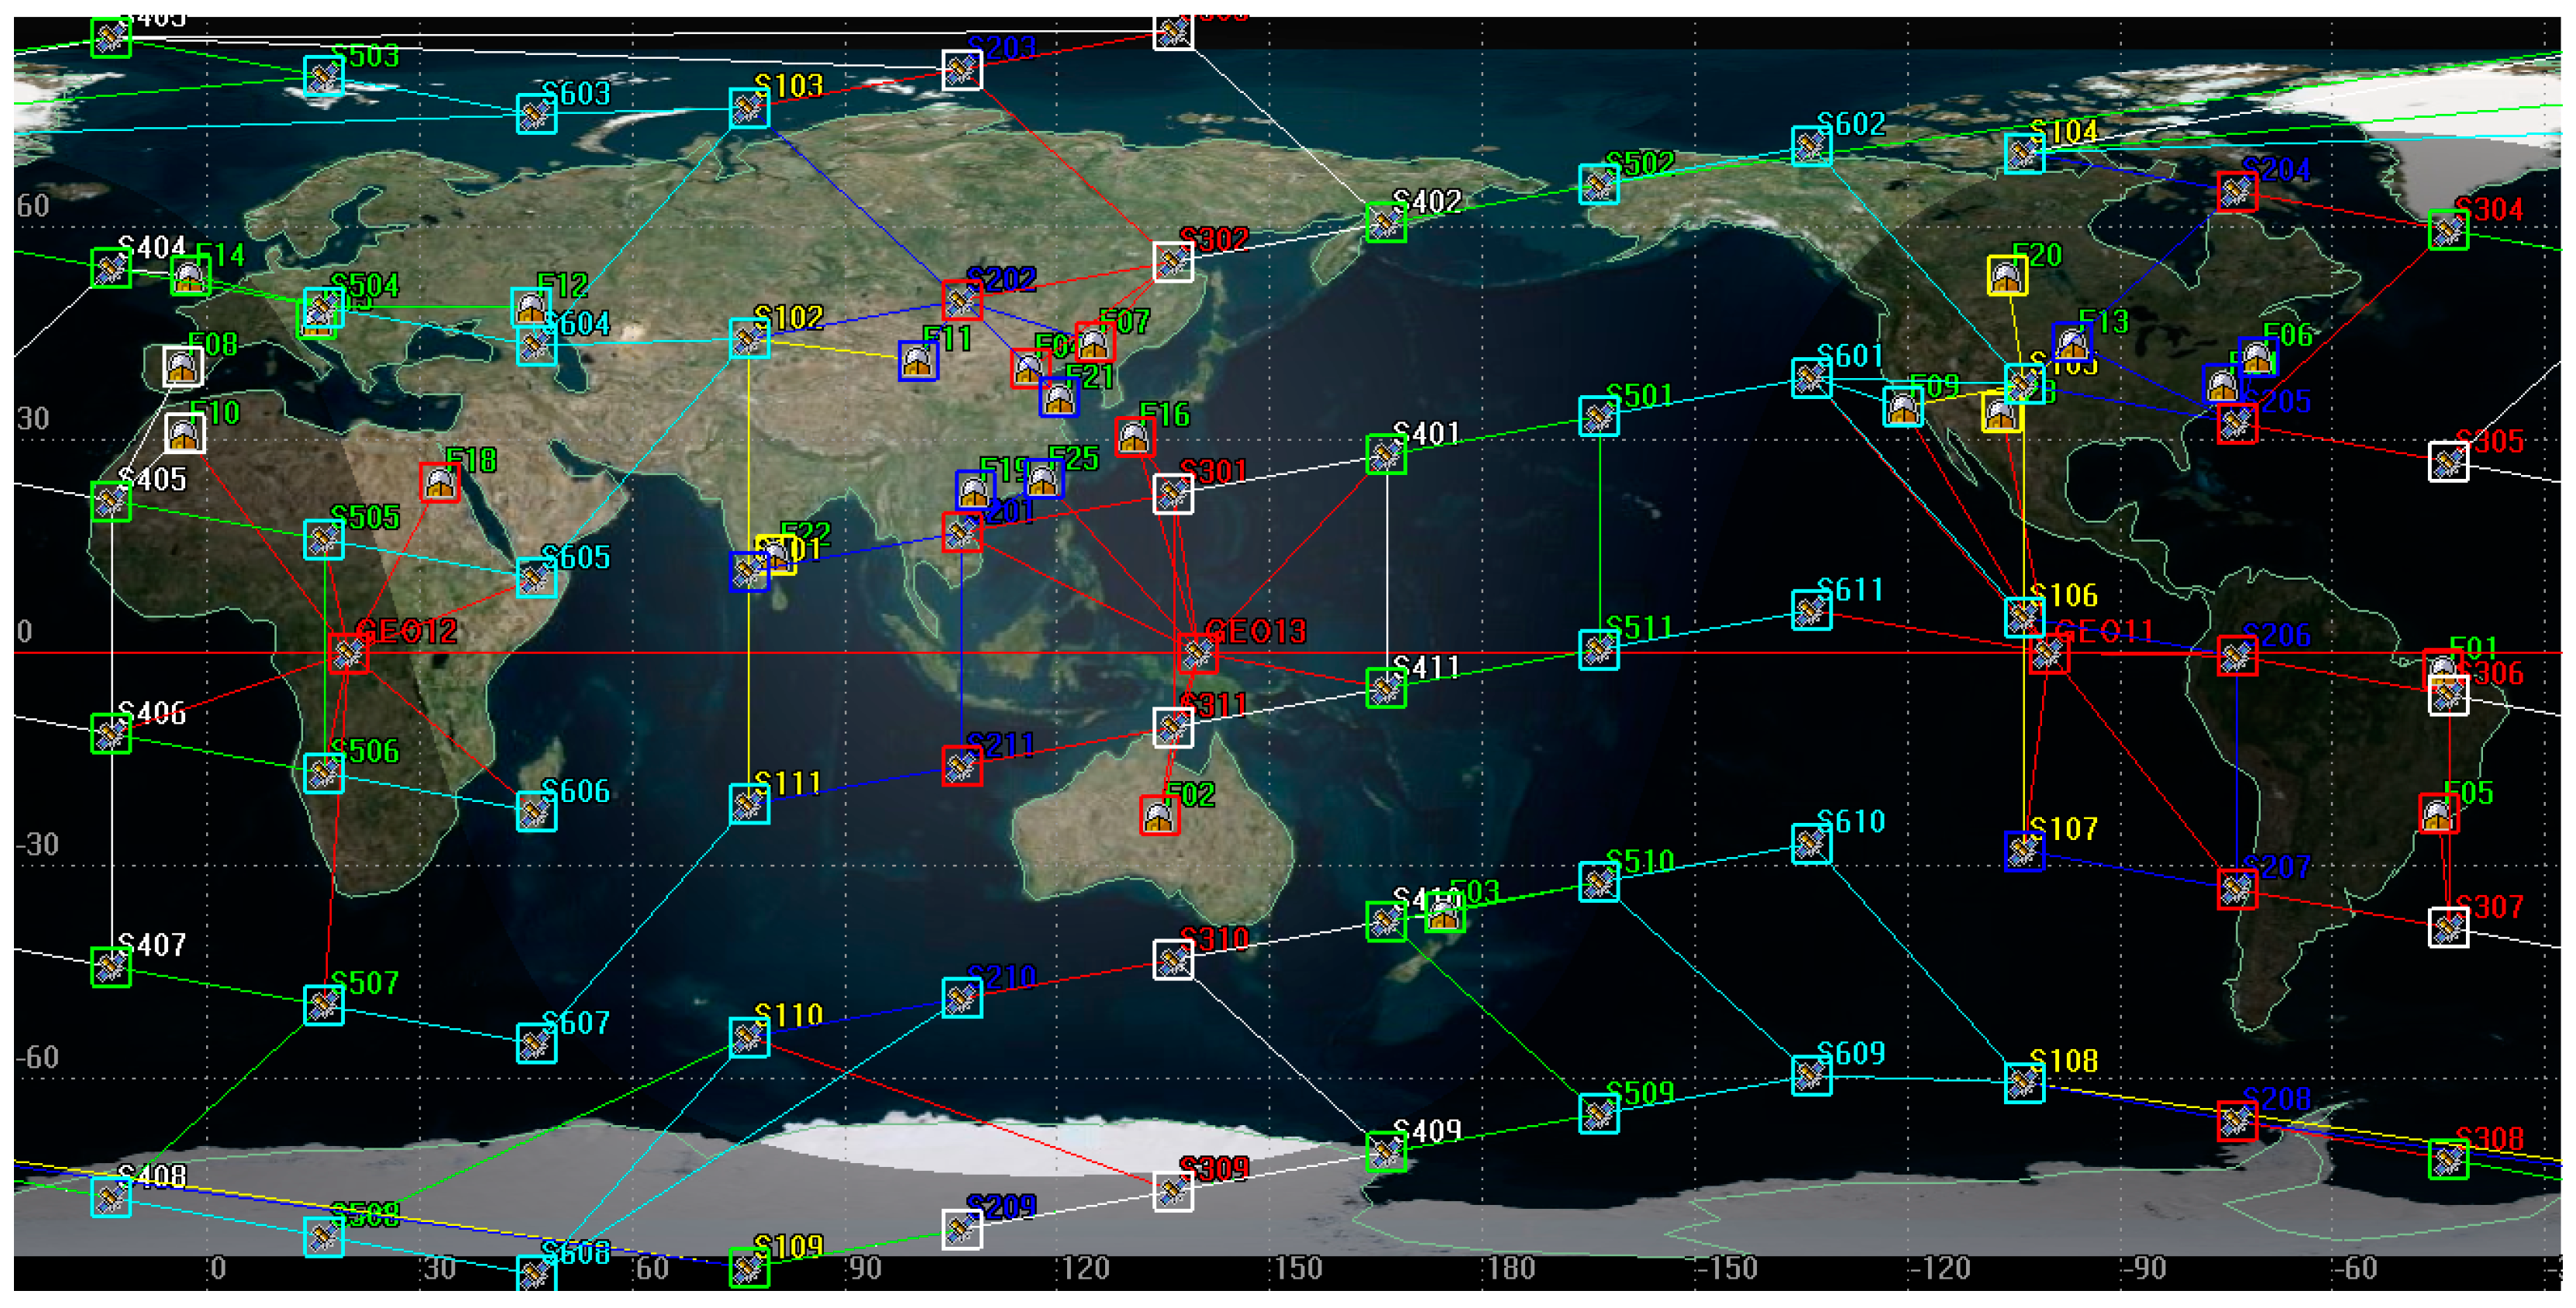Viewport: 2576px width, 1308px height.
Task: Select ground station F12 icon
Action: (531, 308)
